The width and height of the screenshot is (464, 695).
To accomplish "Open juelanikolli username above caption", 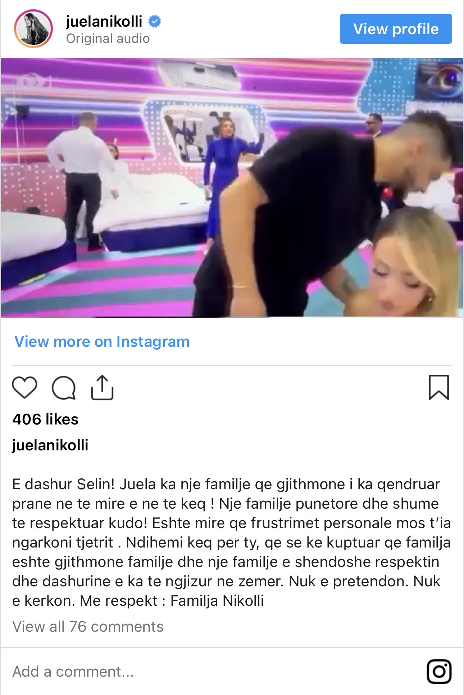I will tap(50, 445).
